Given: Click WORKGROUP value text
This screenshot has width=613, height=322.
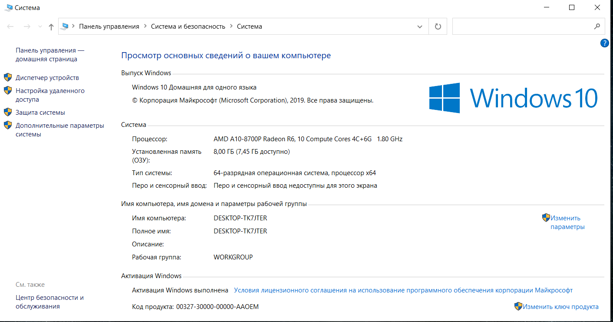Looking at the screenshot, I should (x=233, y=257).
